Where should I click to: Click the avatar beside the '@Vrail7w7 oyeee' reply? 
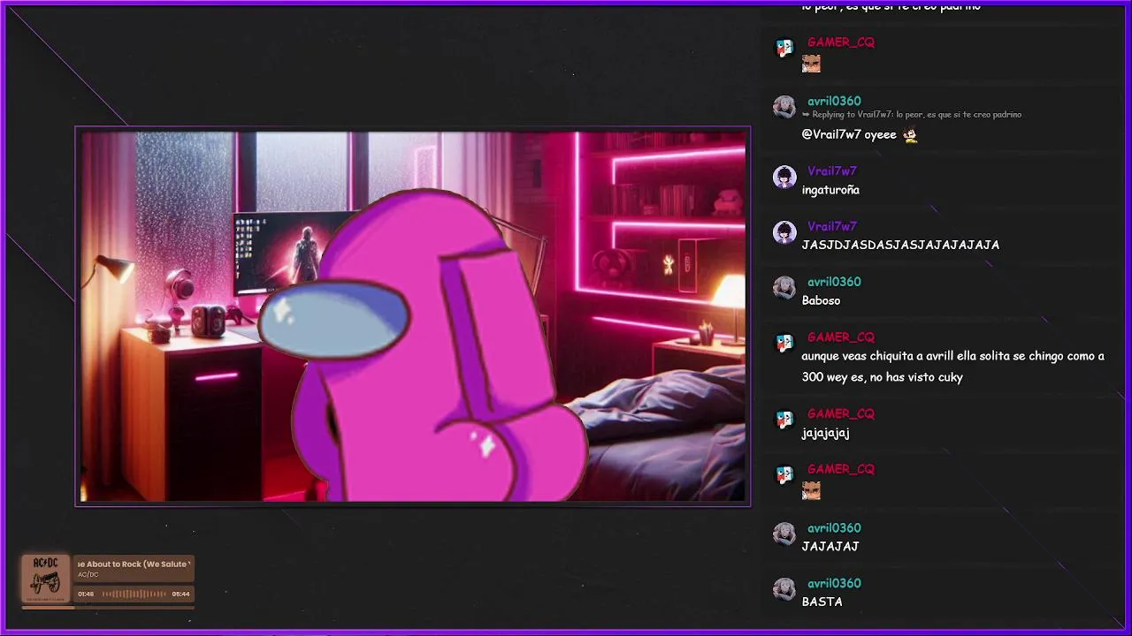point(784,108)
